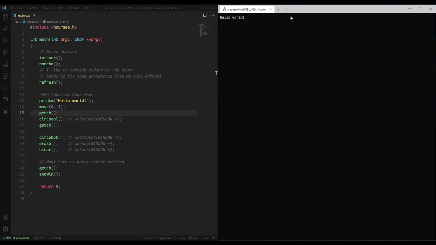Screen dimensions: 436x245
Task: Open the terminal profiles dropdown arrow
Action: tap(286, 9)
